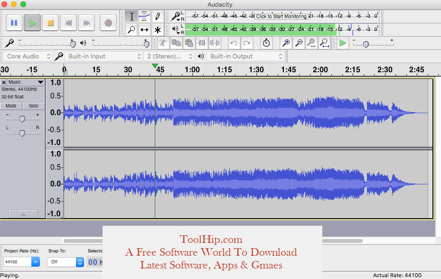This screenshot has height=279, width=441.
Task: Close the Music track
Action: 4,82
